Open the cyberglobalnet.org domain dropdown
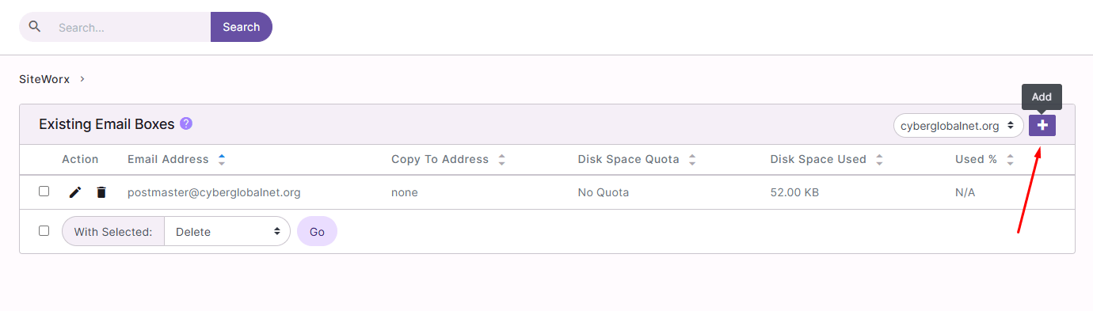The image size is (1093, 311). pos(958,125)
